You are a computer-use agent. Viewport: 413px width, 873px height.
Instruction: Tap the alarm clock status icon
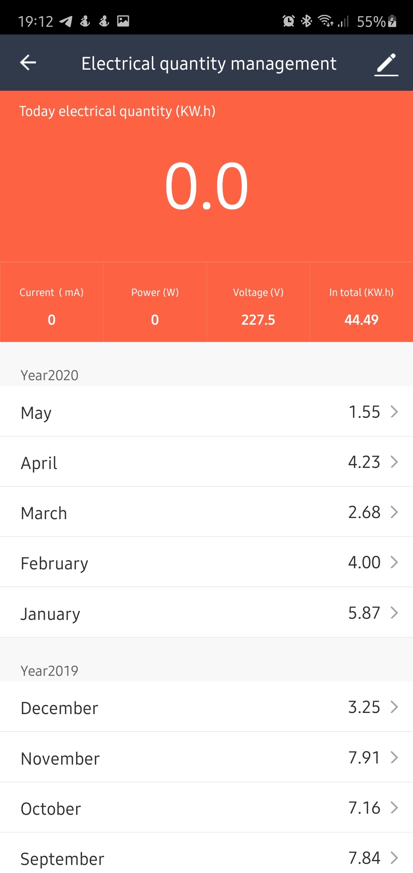point(288,21)
